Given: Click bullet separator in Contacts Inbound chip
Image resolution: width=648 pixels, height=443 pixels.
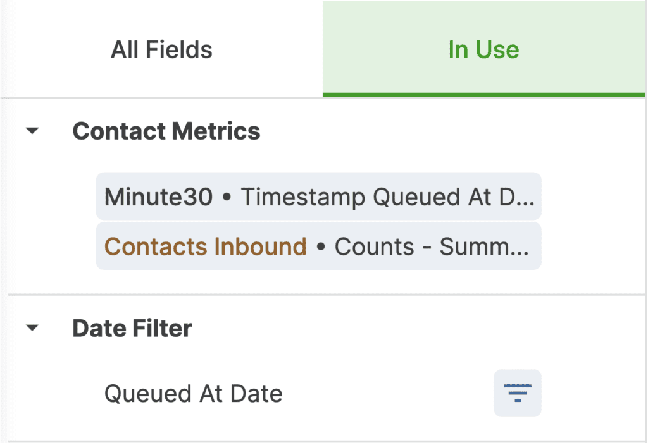Looking at the screenshot, I should (x=321, y=247).
